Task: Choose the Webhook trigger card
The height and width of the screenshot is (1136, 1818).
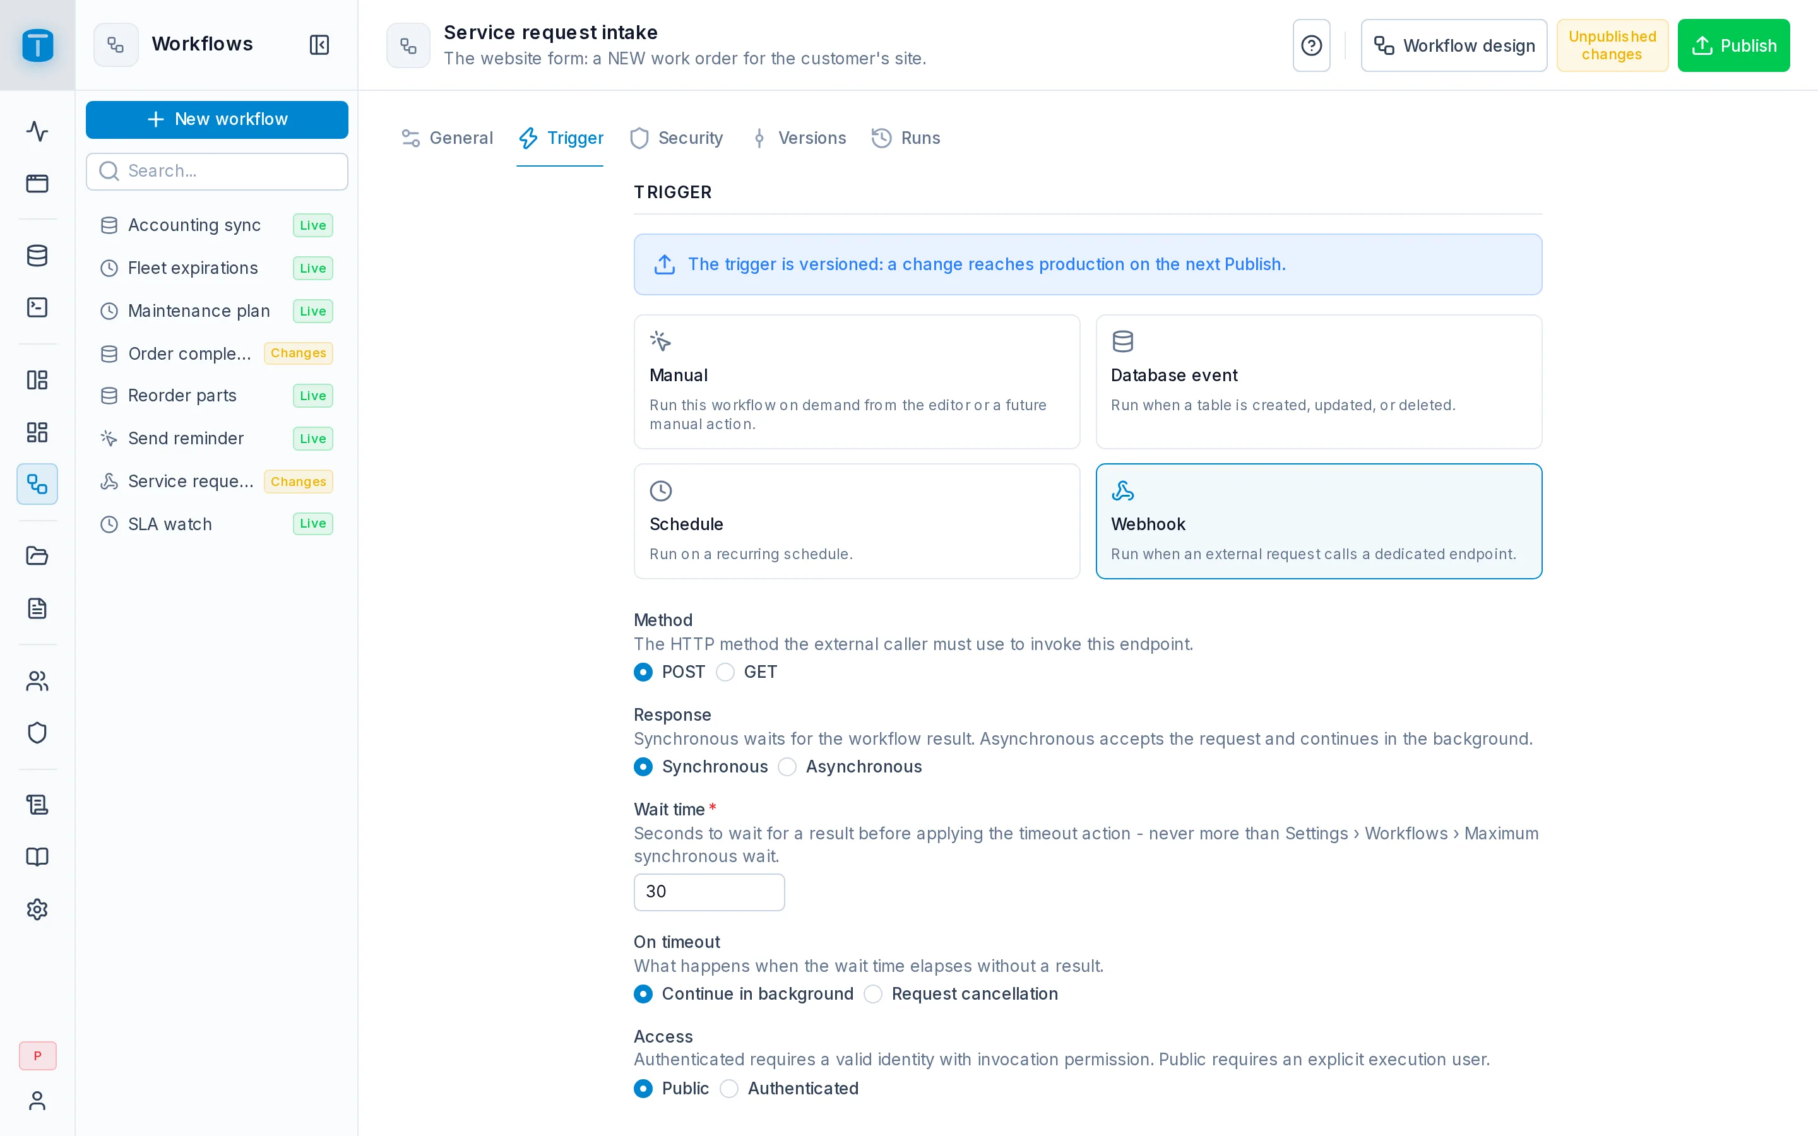Action: pos(1319,521)
